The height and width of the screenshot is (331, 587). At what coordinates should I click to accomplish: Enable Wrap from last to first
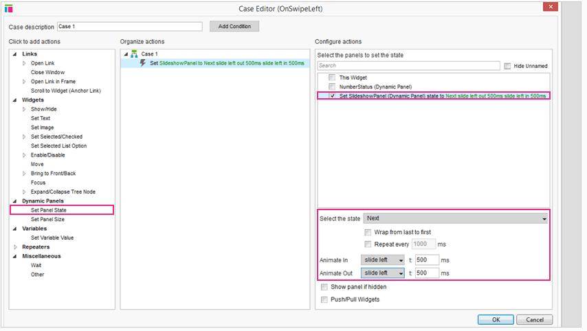point(368,233)
